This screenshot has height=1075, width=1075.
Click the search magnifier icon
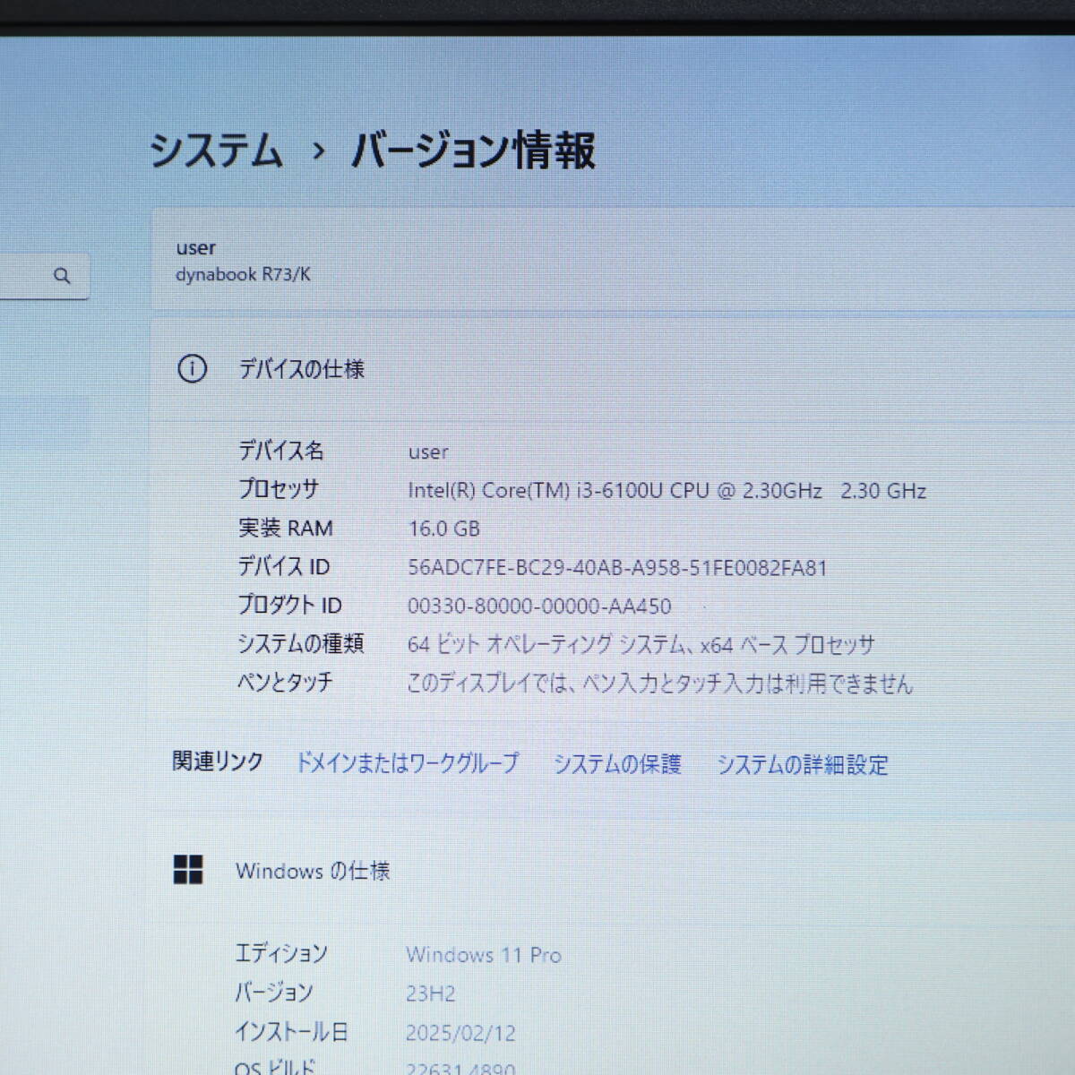coord(62,276)
